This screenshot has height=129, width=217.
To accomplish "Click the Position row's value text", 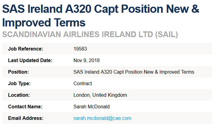I will (x=134, y=72).
